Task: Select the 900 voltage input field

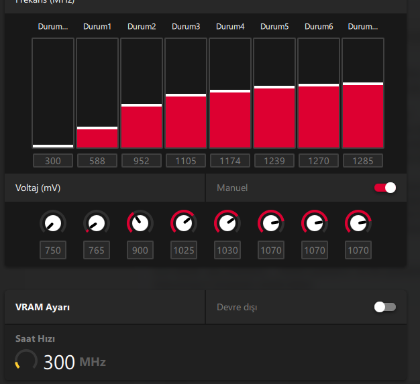Action: coord(140,250)
